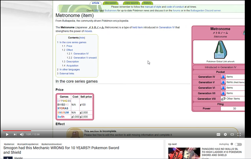Select the 3,000 cost cell
The width and height of the screenshot is (251, 159).
[x=75, y=117]
